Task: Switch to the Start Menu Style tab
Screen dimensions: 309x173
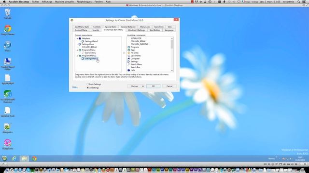Action: tap(82, 27)
